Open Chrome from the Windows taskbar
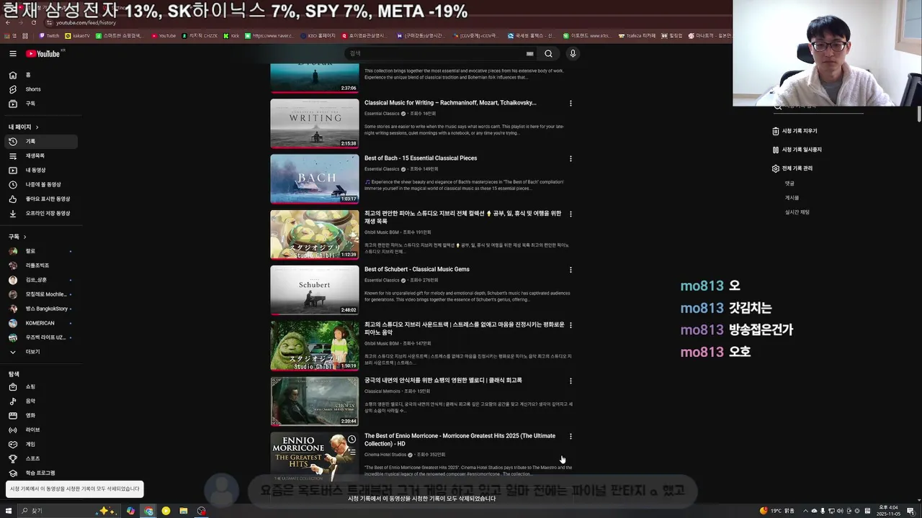 coord(148,511)
